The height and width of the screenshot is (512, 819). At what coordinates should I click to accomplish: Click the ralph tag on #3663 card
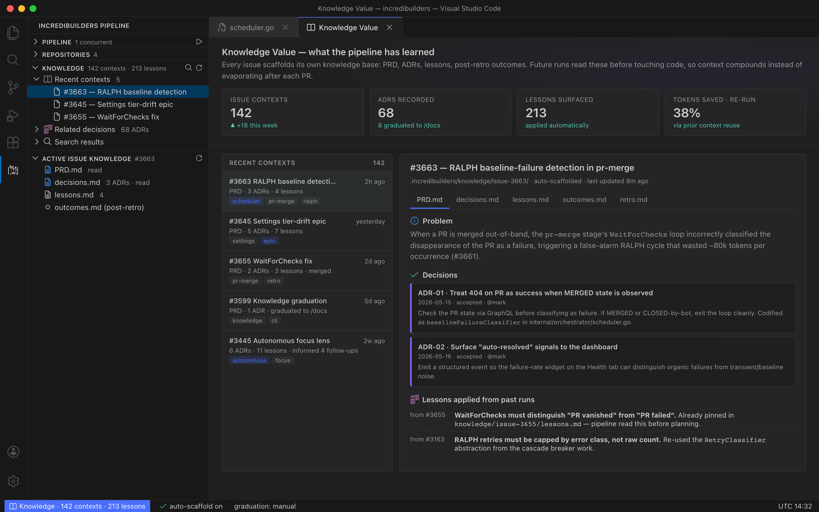click(x=310, y=201)
